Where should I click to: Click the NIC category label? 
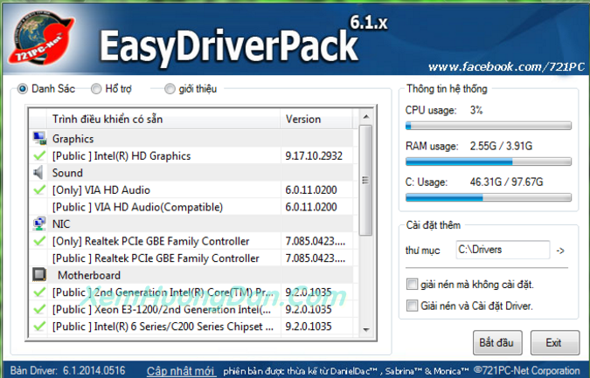coord(61,224)
